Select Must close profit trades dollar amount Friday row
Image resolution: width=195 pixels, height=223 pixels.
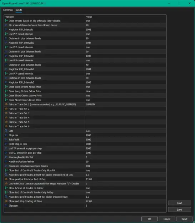(x=85, y=197)
